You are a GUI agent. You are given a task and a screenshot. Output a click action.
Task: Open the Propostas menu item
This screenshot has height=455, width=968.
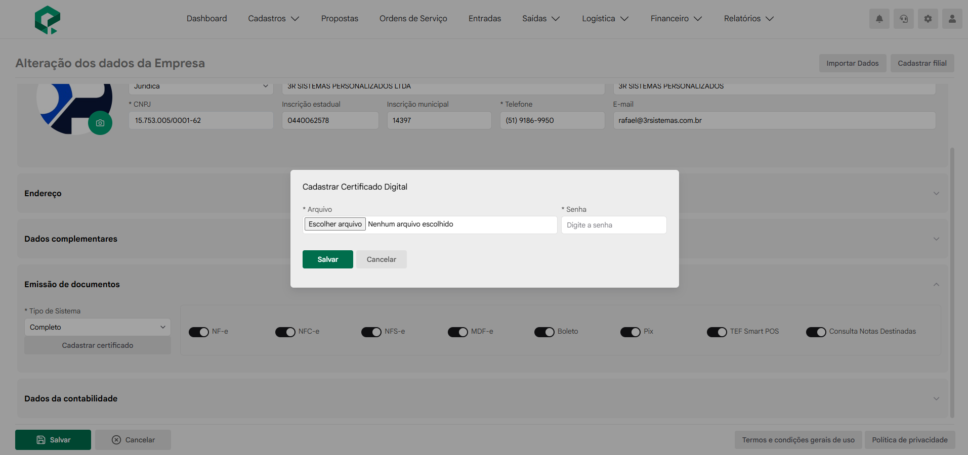tap(340, 19)
